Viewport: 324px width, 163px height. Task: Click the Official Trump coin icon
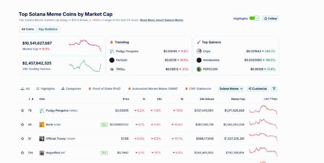[42, 139]
